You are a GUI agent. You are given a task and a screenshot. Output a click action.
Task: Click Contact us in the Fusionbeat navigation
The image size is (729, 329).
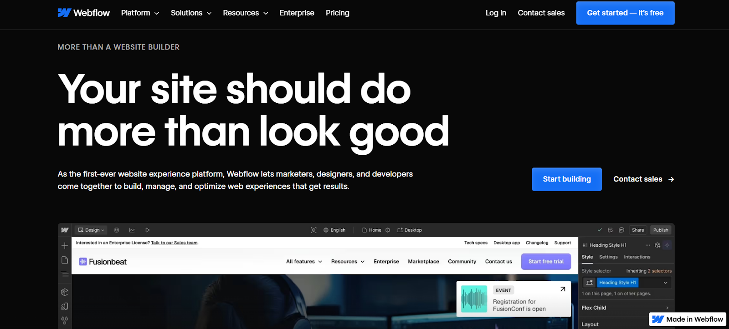(x=498, y=262)
